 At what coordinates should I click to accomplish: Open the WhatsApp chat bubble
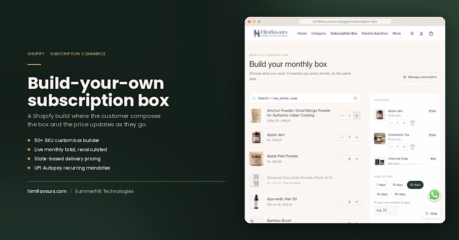pyautogui.click(x=434, y=195)
